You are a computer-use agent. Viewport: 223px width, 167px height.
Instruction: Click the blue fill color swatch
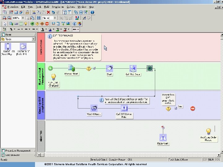[x=50, y=29]
